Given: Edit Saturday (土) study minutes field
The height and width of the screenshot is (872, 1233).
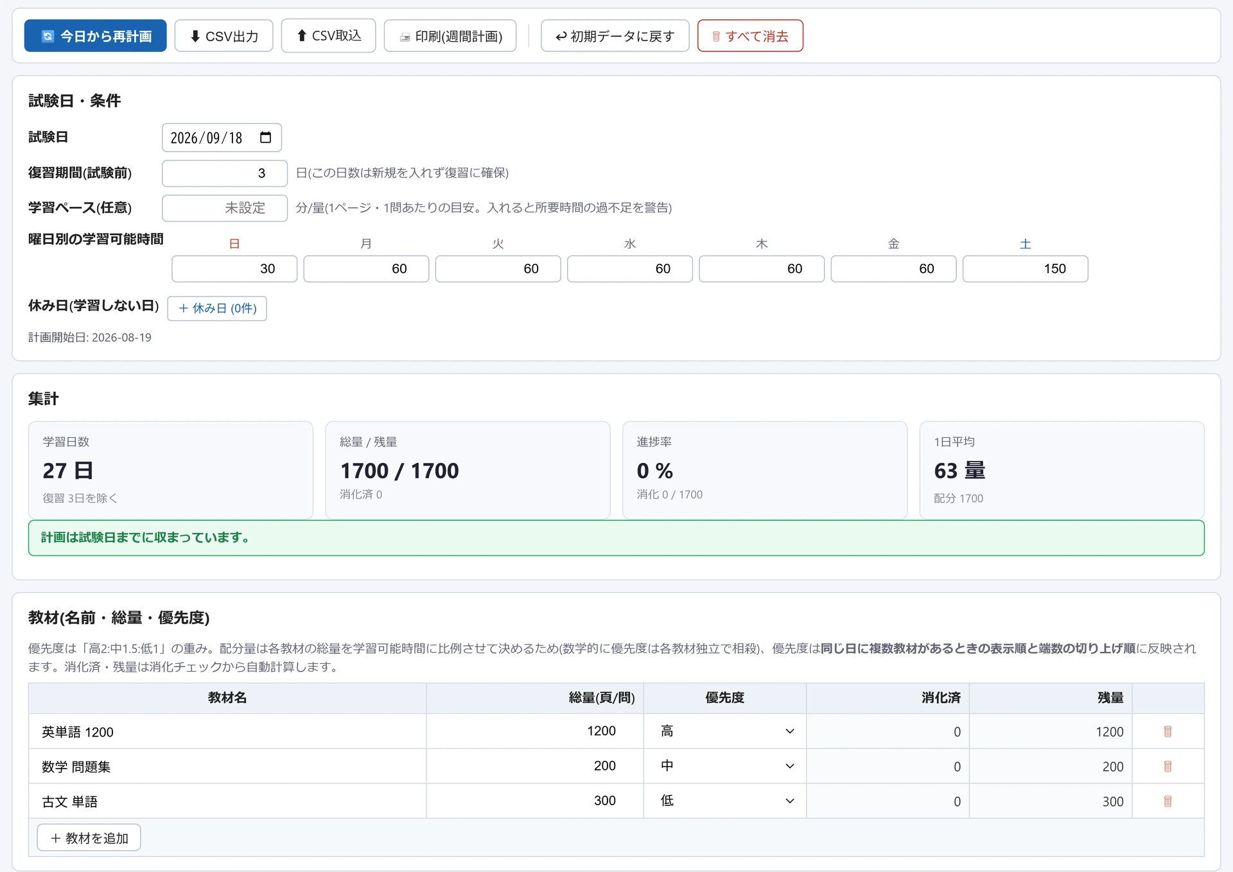Looking at the screenshot, I should pyautogui.click(x=1026, y=268).
